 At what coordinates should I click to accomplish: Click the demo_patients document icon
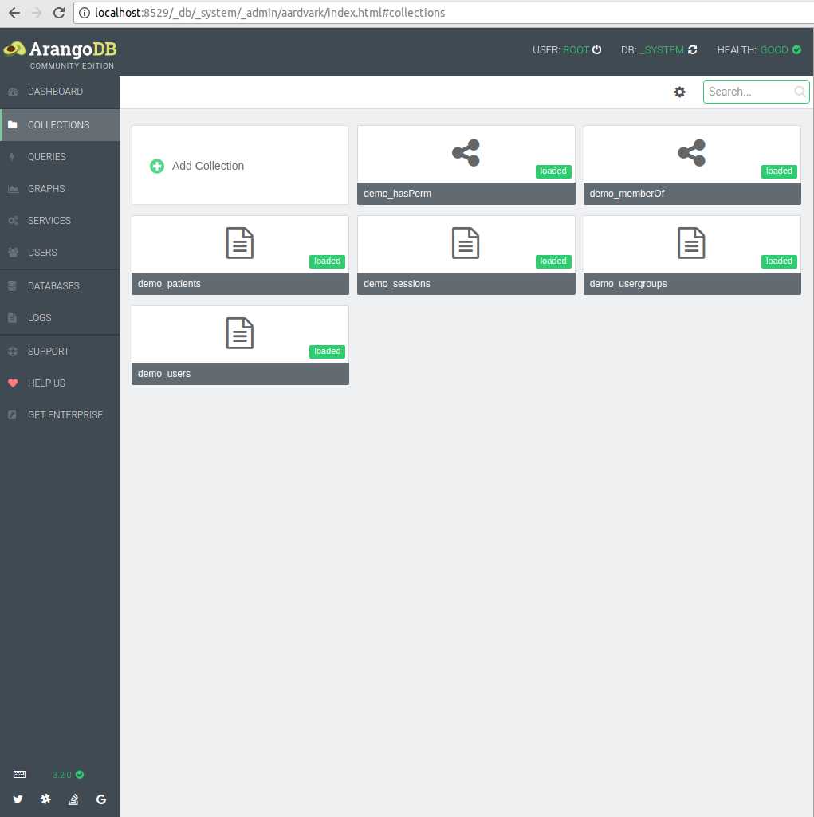[x=240, y=243]
